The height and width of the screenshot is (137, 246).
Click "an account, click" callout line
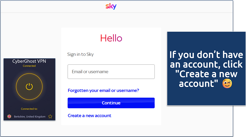pyautogui.click(x=206, y=64)
